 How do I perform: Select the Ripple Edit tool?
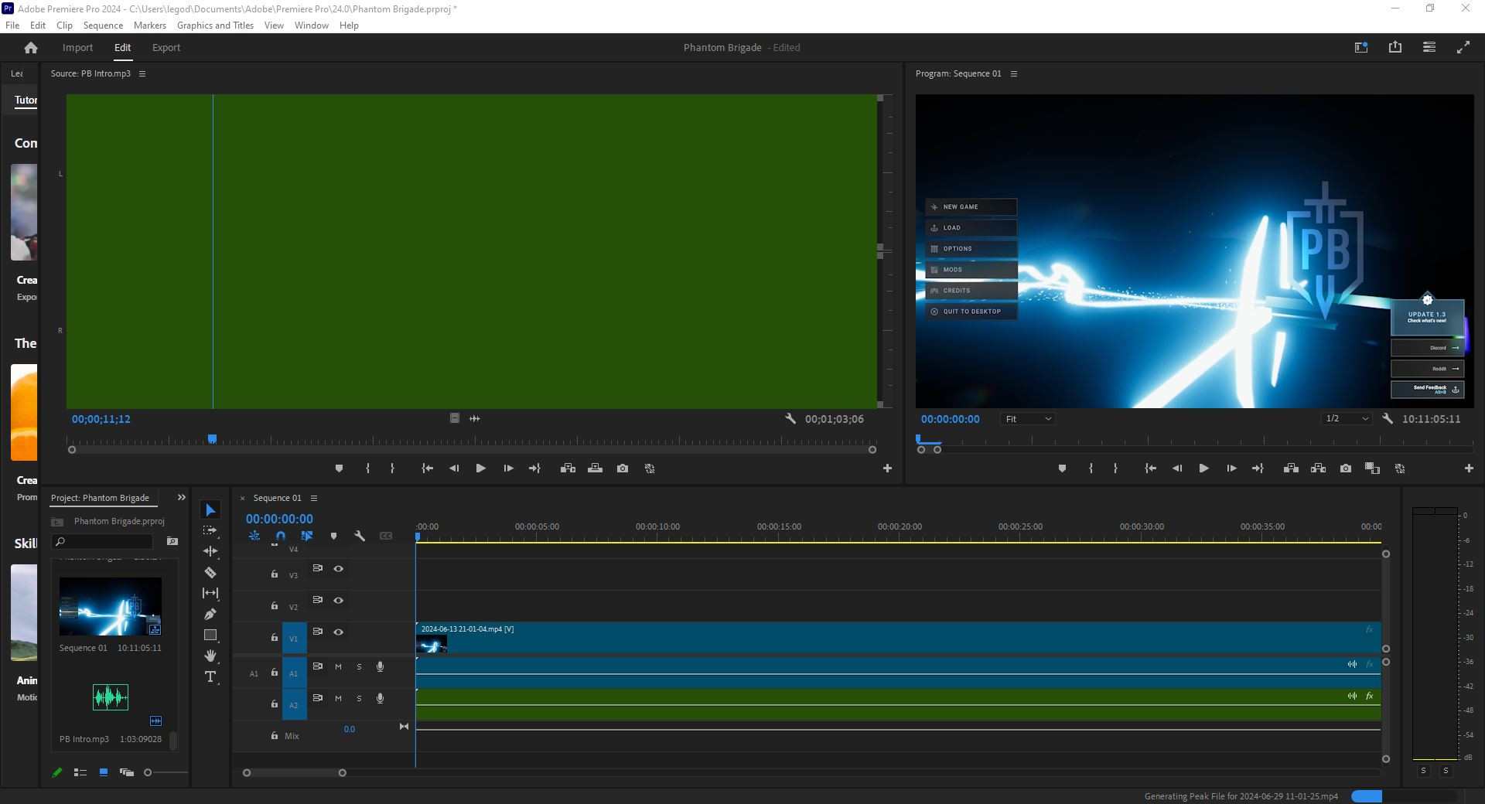[210, 551]
